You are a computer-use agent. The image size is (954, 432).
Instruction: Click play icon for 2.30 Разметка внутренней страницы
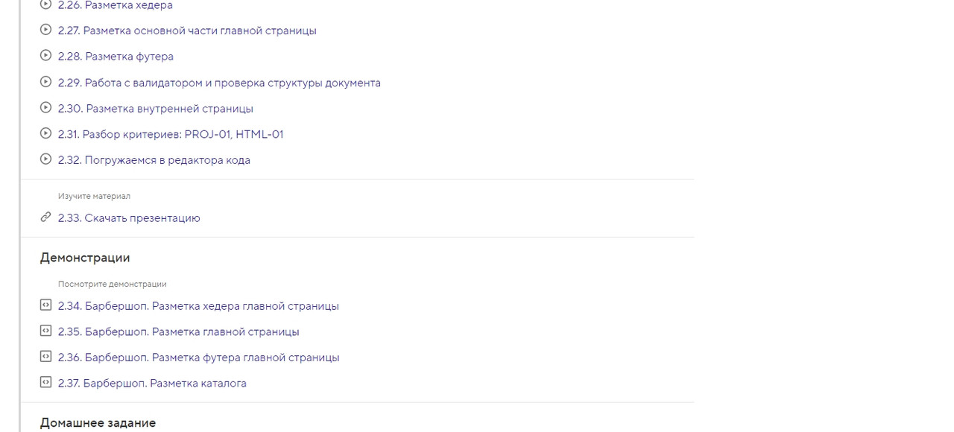45,107
